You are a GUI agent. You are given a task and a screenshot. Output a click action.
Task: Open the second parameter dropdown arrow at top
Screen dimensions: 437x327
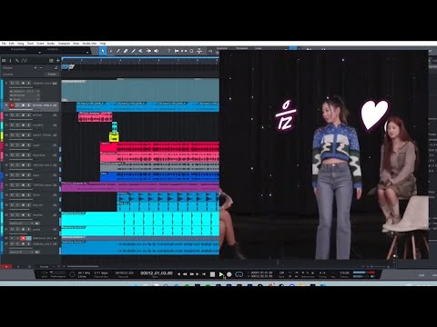[87, 53]
